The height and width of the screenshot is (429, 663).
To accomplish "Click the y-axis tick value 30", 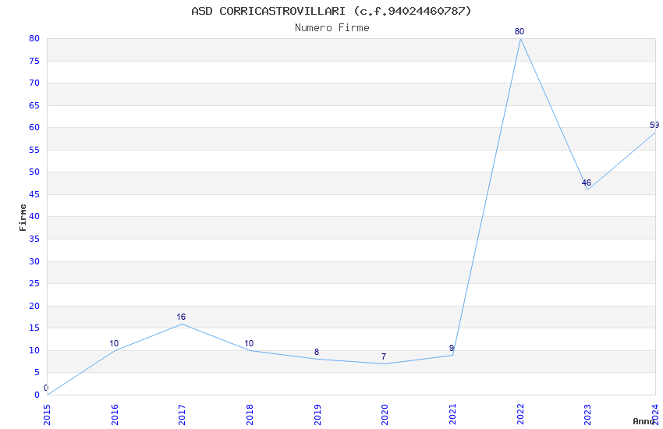I will 34,261.
